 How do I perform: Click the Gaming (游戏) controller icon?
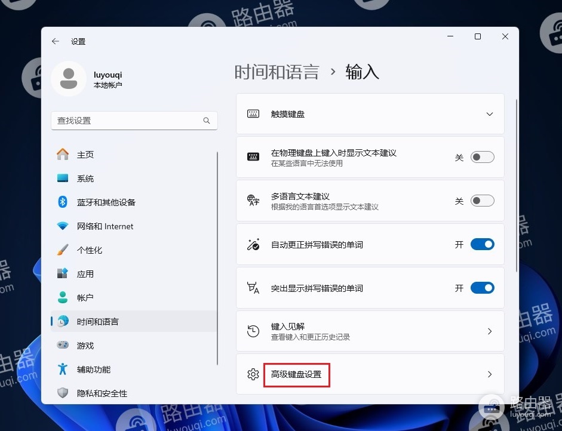63,345
